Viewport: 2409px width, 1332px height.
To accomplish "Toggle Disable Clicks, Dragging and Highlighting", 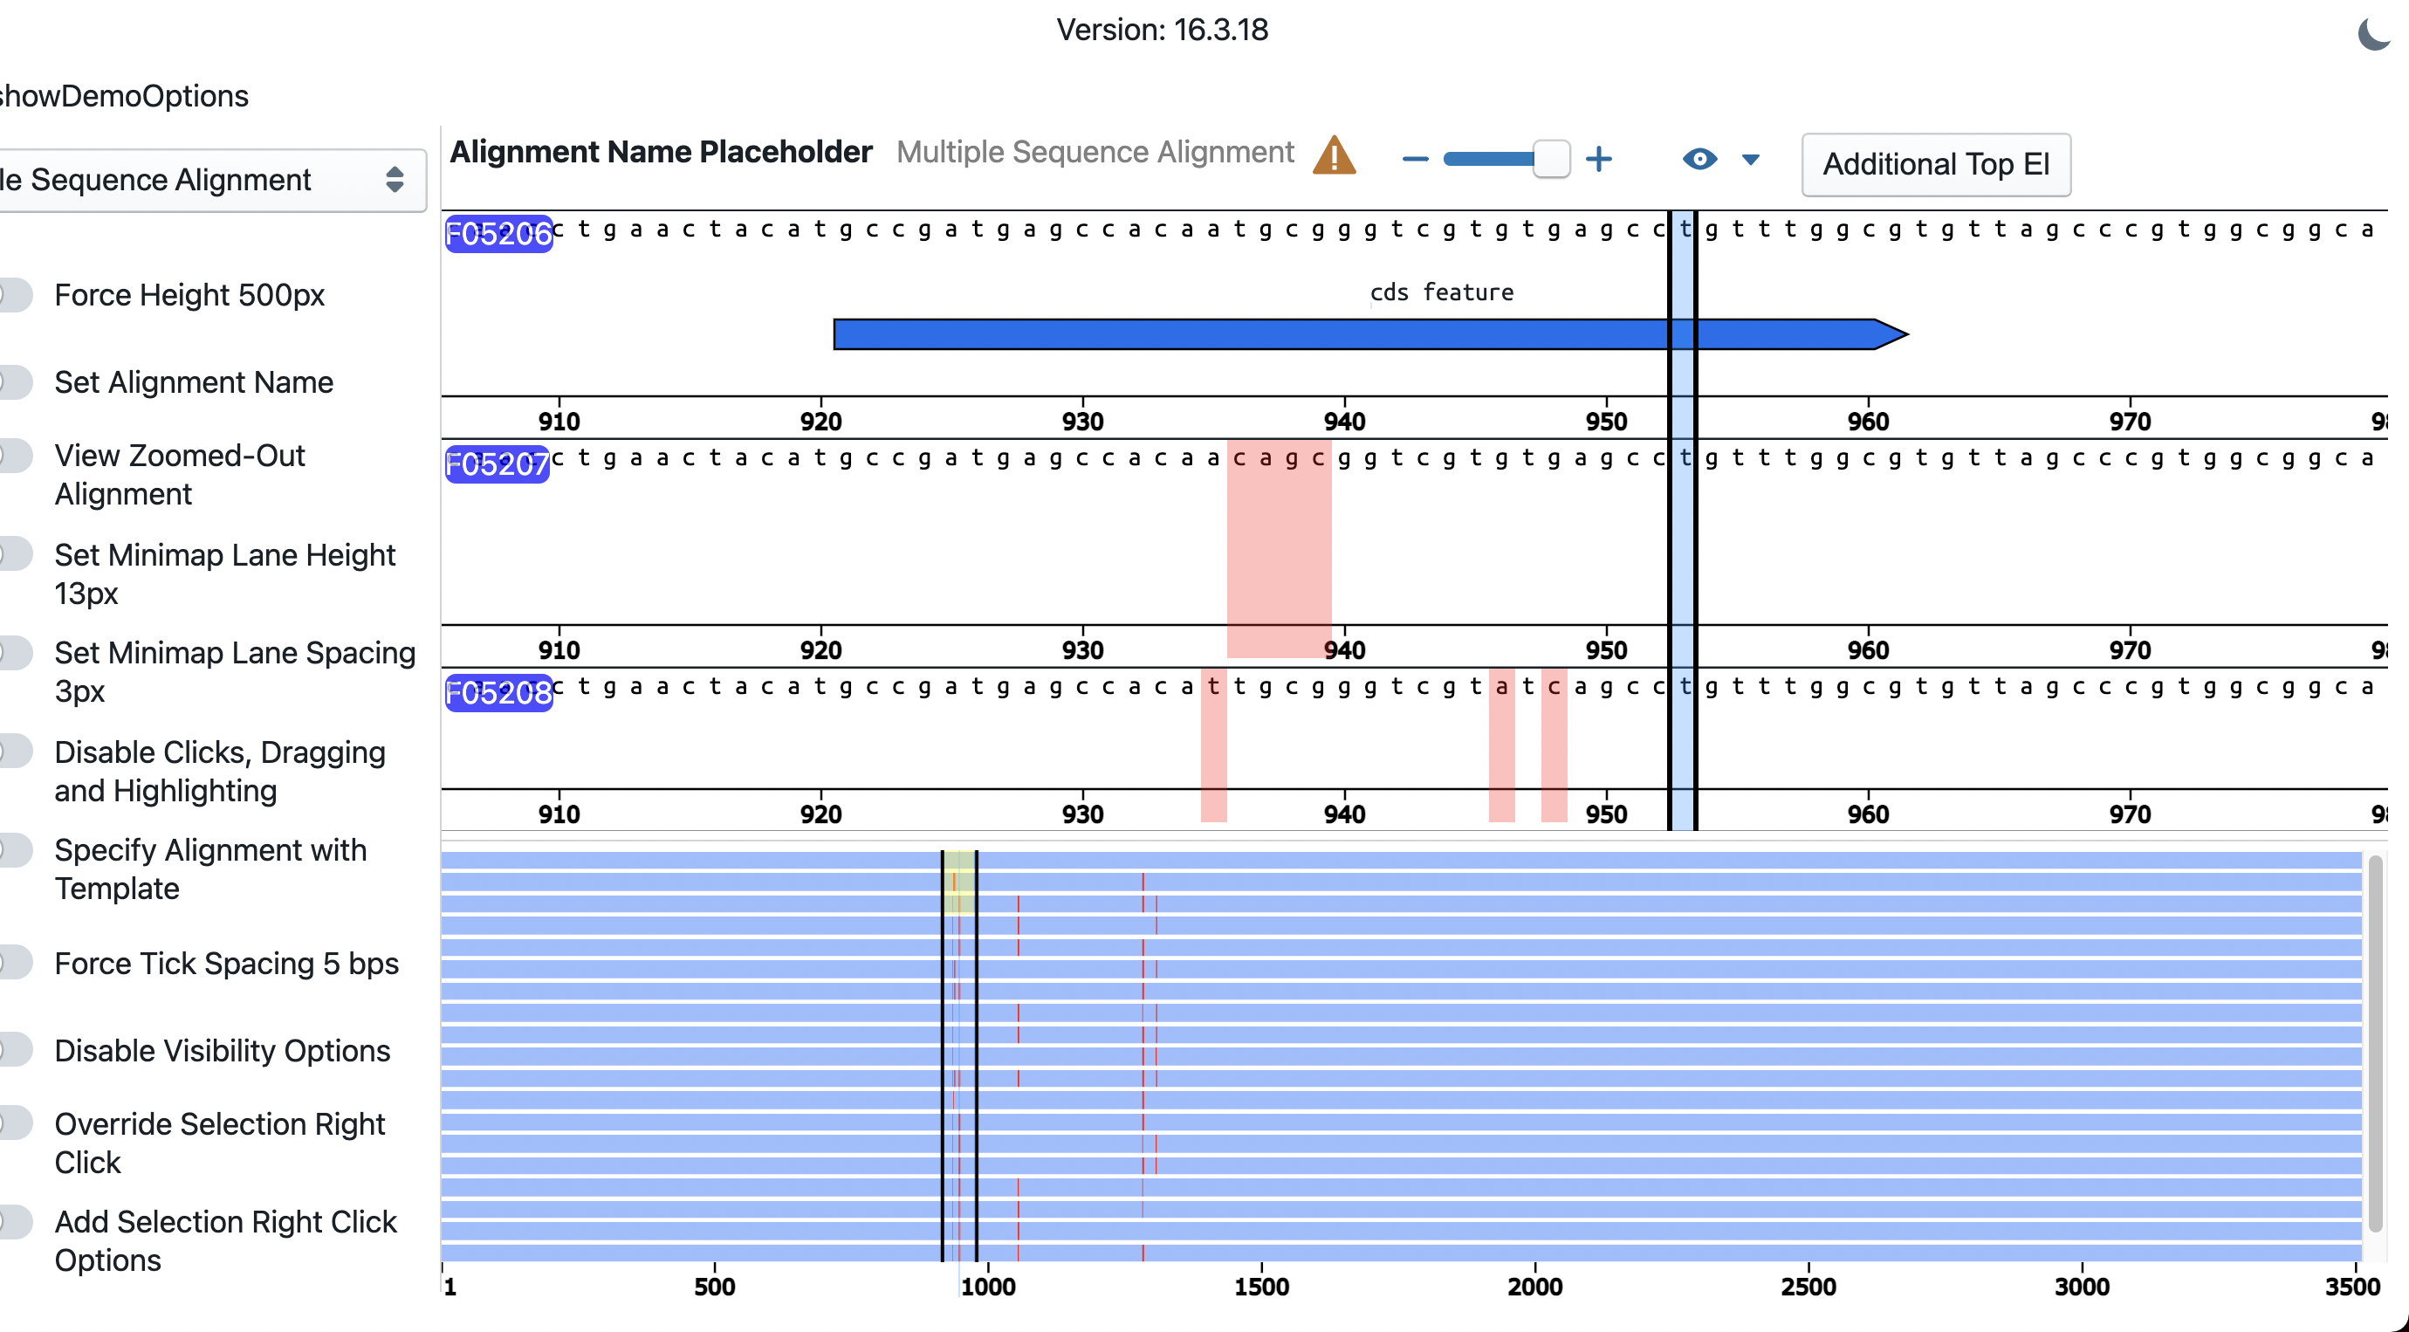I will tap(15, 752).
